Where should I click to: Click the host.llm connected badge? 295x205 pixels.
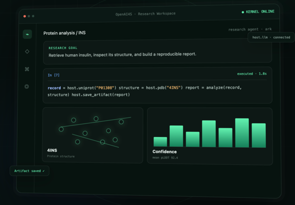271,37
